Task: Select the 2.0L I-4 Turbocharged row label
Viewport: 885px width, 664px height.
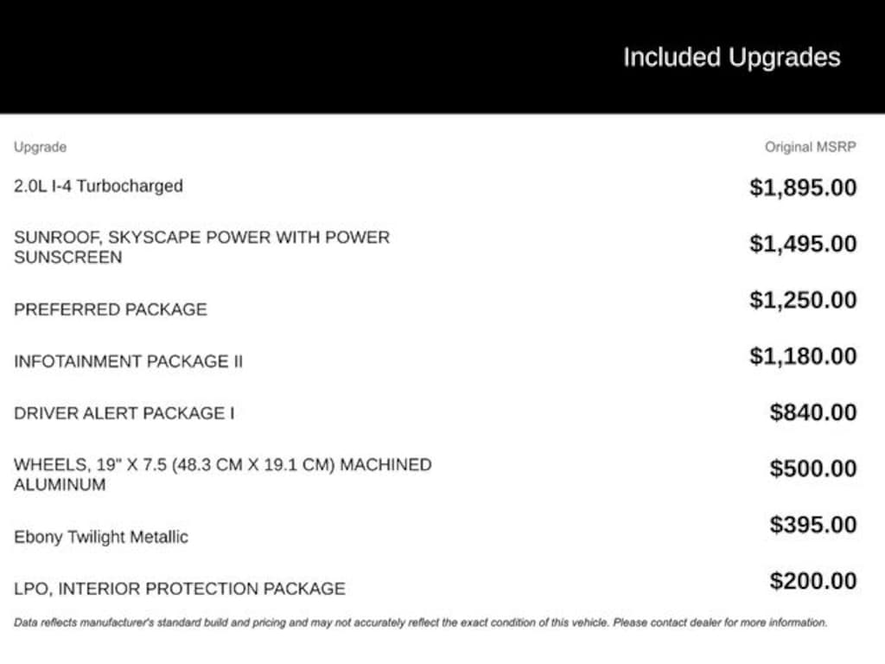Action: (99, 186)
